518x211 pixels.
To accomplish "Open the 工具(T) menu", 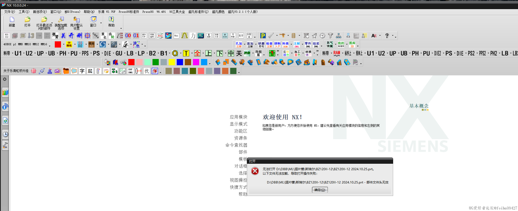I will (24, 12).
